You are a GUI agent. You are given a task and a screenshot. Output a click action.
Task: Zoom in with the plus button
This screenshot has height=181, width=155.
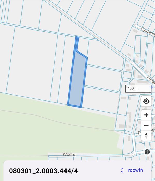[146, 115]
